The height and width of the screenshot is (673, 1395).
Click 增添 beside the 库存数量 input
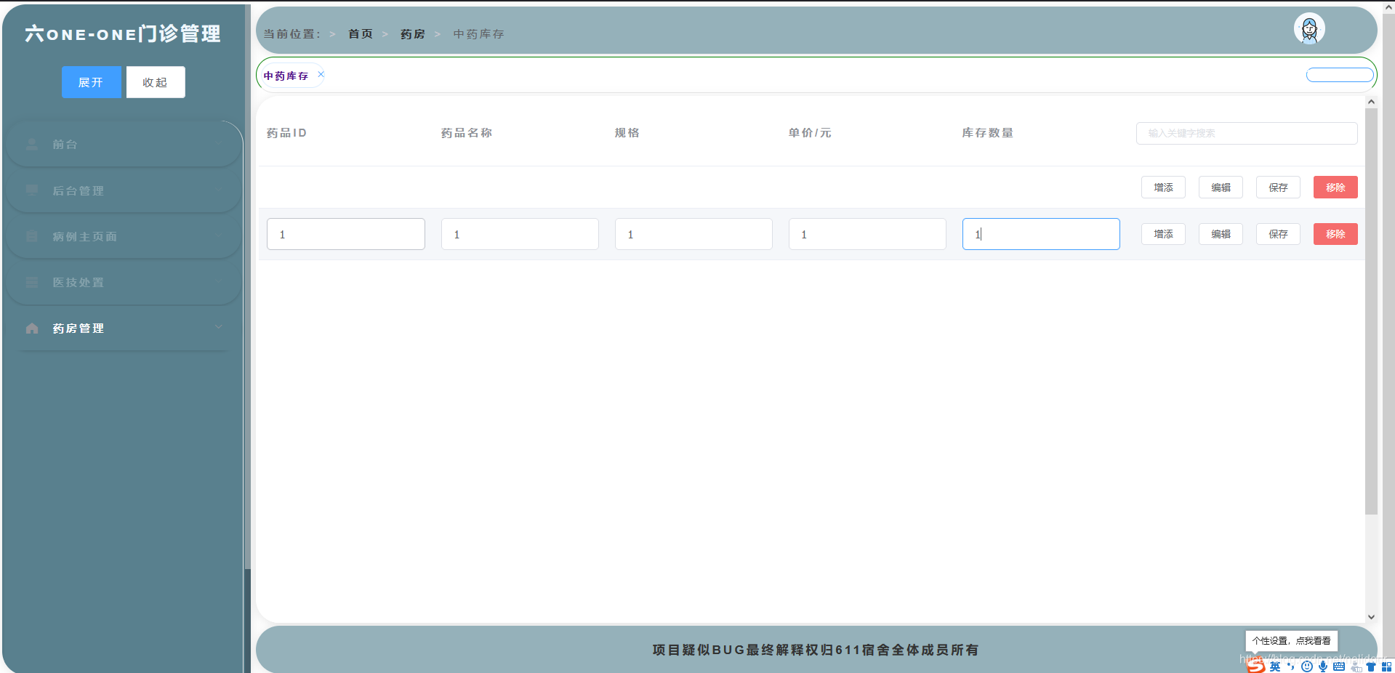pos(1163,234)
